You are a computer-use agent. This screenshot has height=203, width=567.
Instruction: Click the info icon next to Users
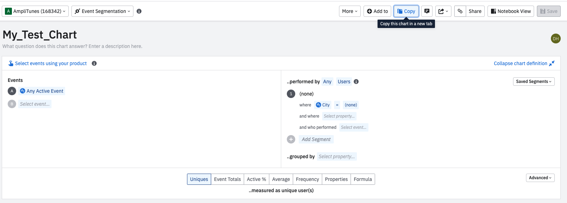(x=356, y=82)
